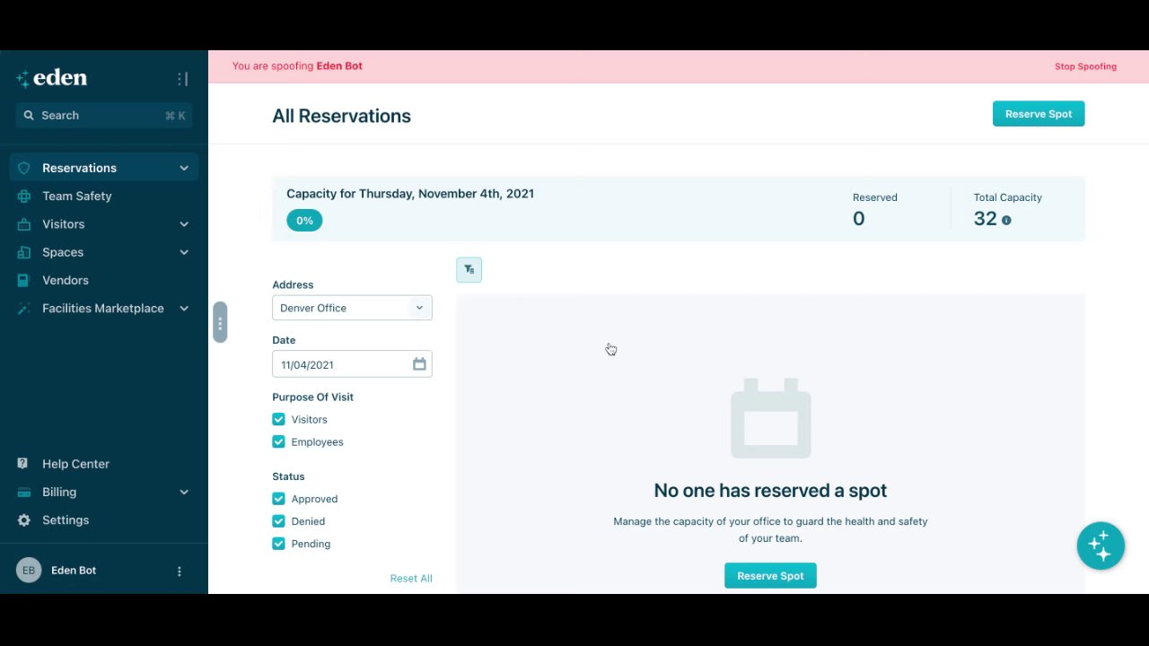Click the Facilities Marketplace icon
This screenshot has height=646, width=1149.
[x=24, y=308]
